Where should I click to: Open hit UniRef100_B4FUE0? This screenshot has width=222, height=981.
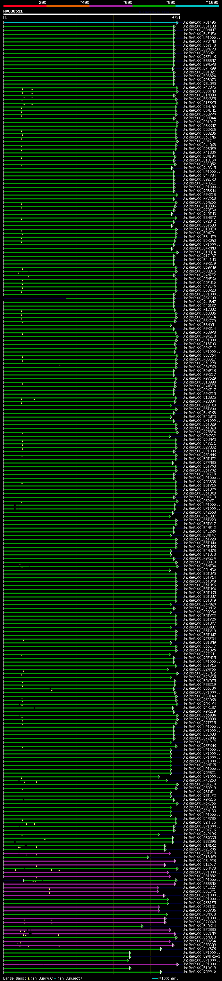pos(199,34)
